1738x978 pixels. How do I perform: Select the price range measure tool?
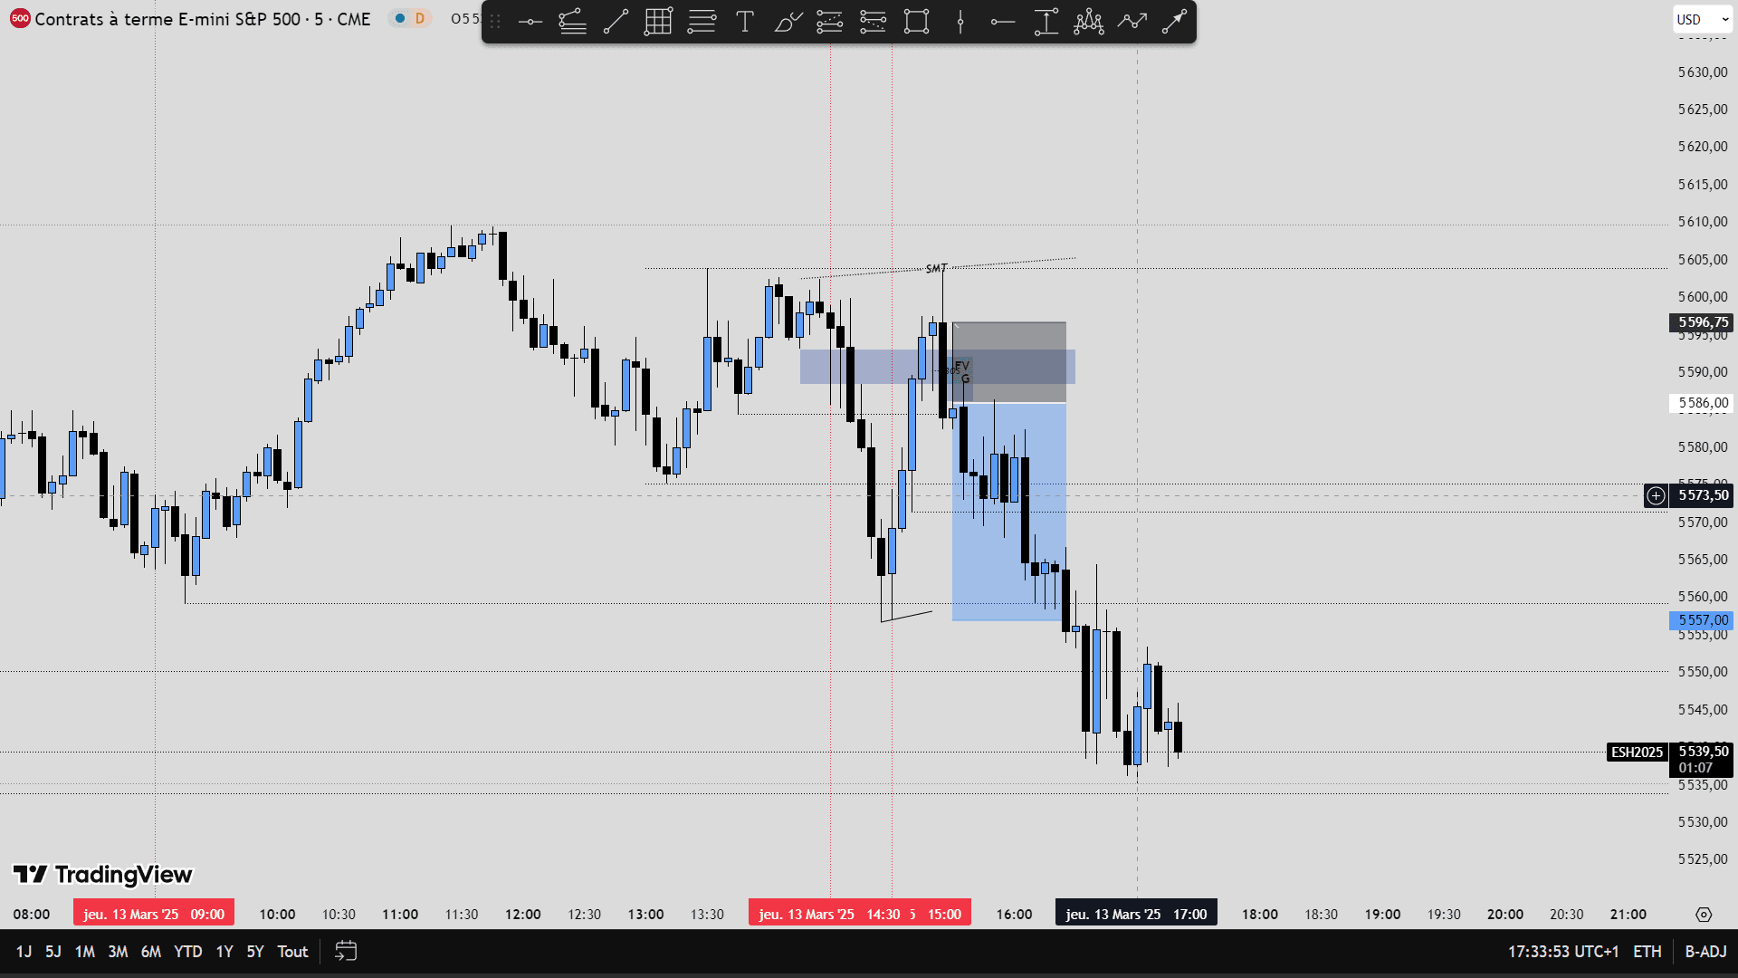click(1046, 22)
